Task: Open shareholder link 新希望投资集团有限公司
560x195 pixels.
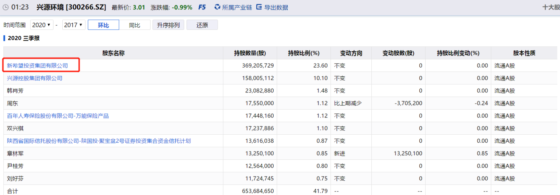Action: (x=37, y=66)
